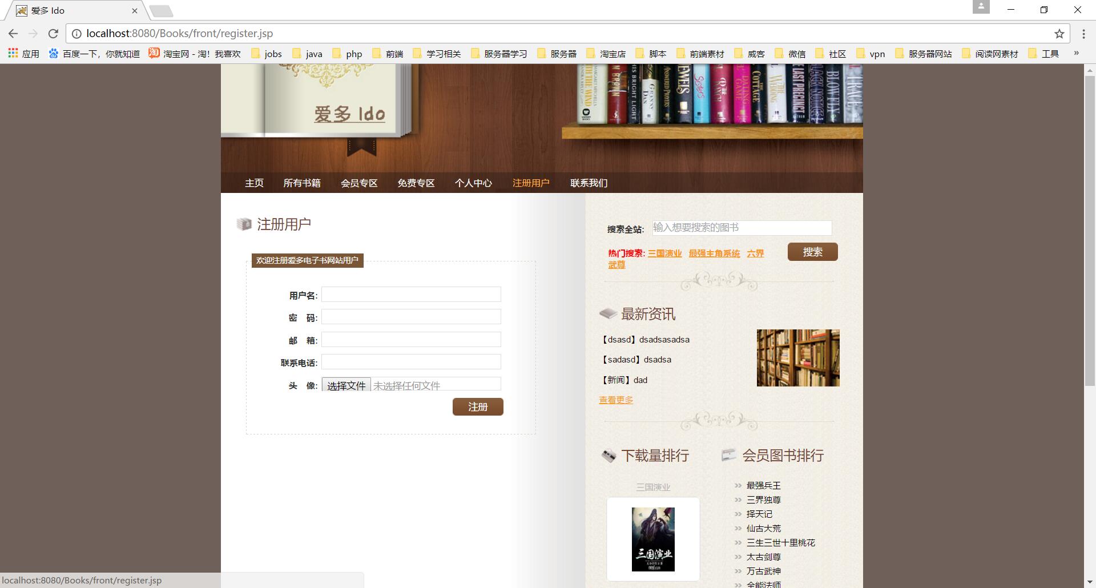Bookmark this page with the star icon
1096x588 pixels.
(x=1059, y=34)
